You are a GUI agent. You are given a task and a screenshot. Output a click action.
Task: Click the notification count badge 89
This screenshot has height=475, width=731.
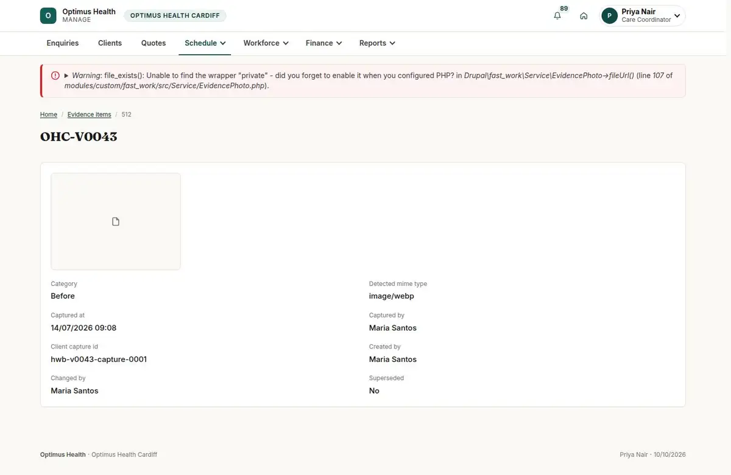[564, 9]
